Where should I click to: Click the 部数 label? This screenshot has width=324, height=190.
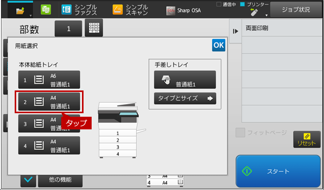click(x=29, y=29)
